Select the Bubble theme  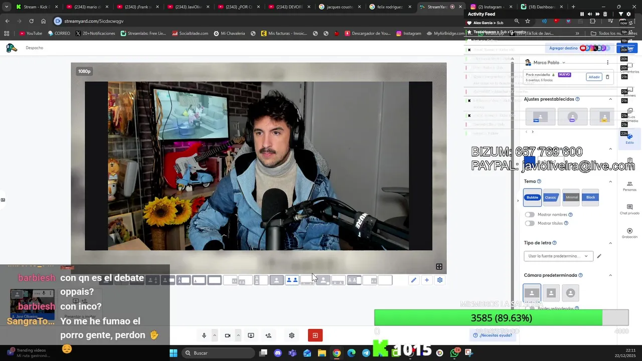pyautogui.click(x=532, y=198)
